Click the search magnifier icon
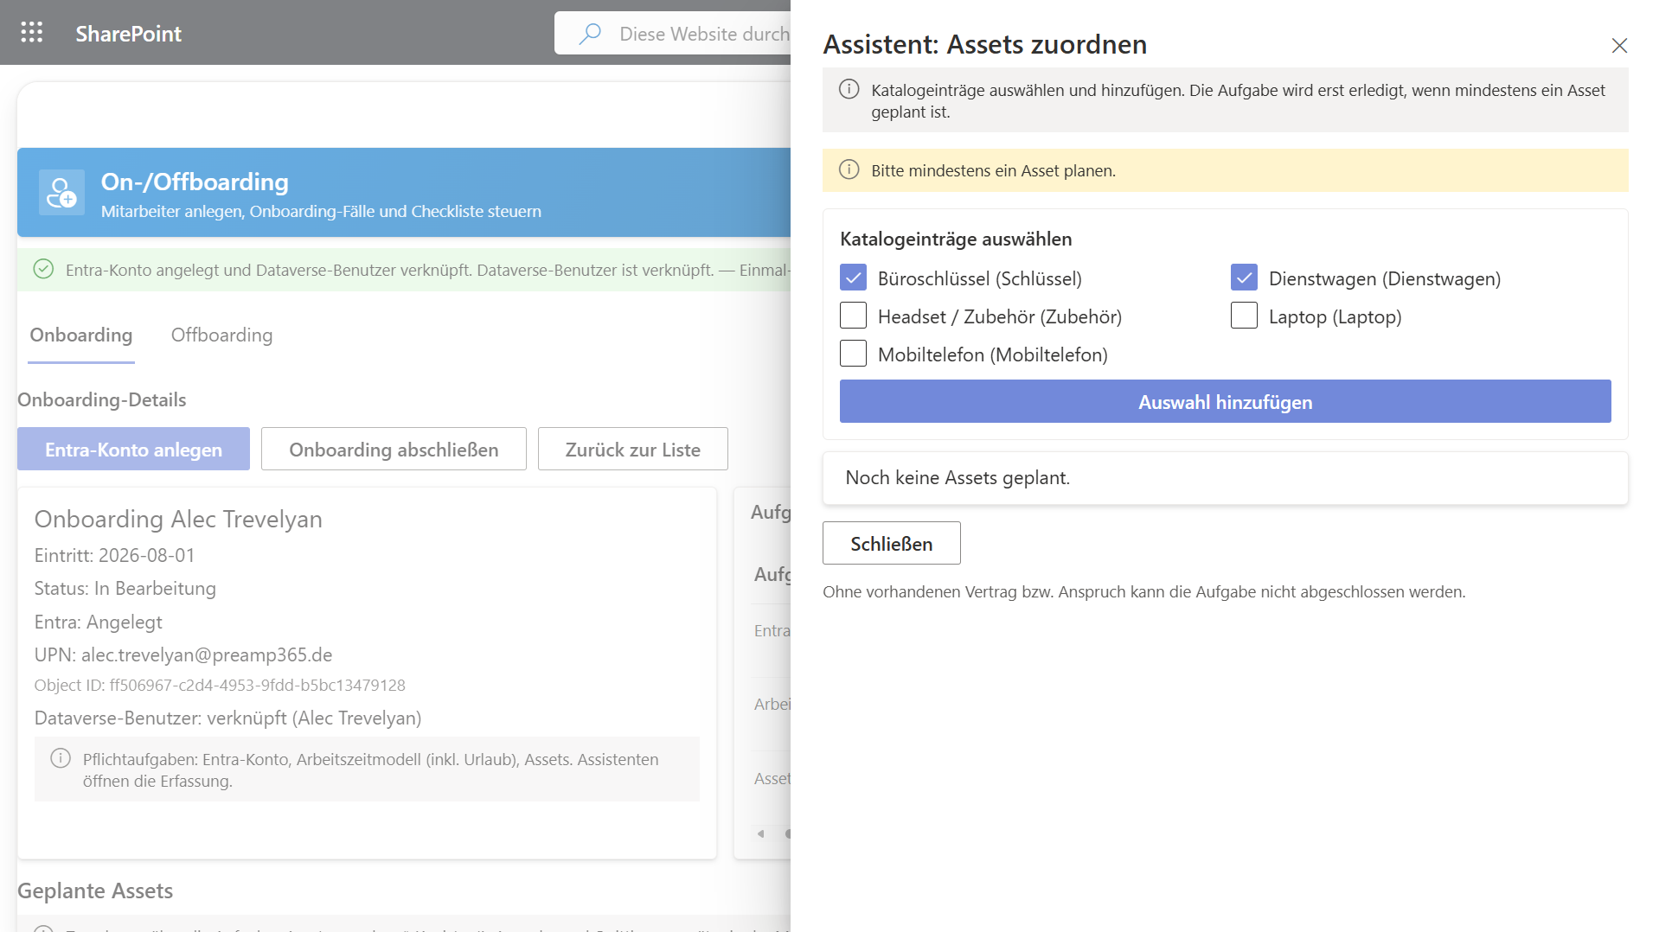 pos(590,34)
